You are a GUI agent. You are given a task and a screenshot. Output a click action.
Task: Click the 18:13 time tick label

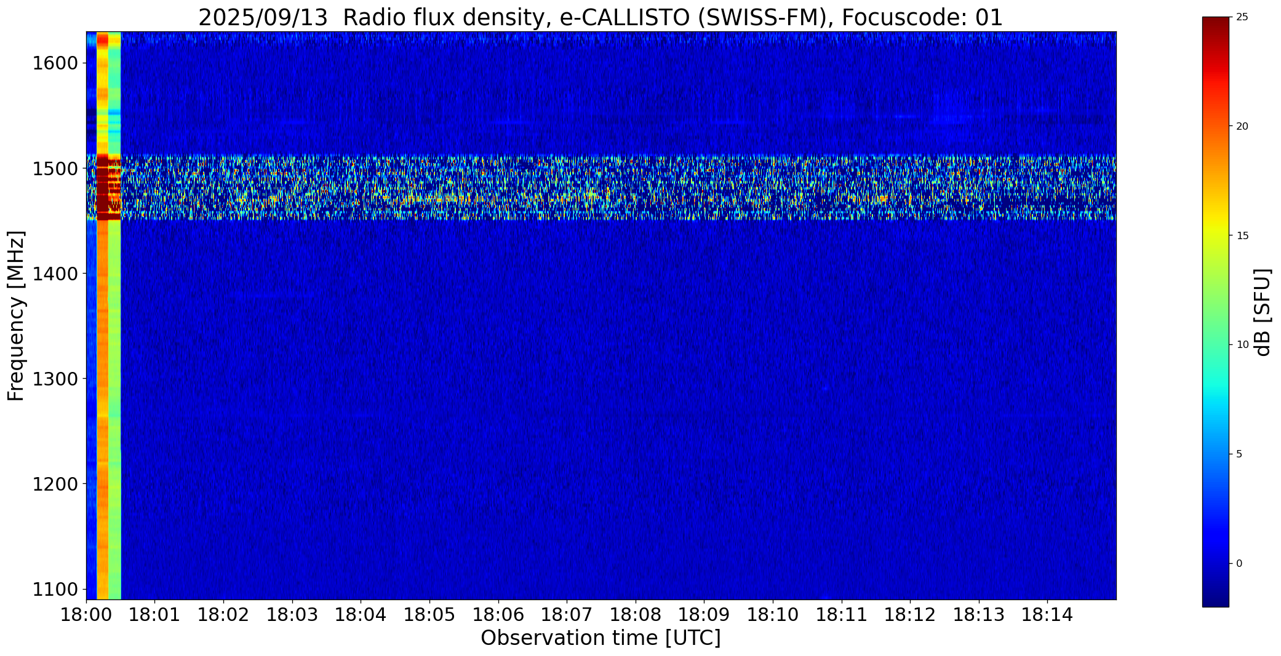979,614
